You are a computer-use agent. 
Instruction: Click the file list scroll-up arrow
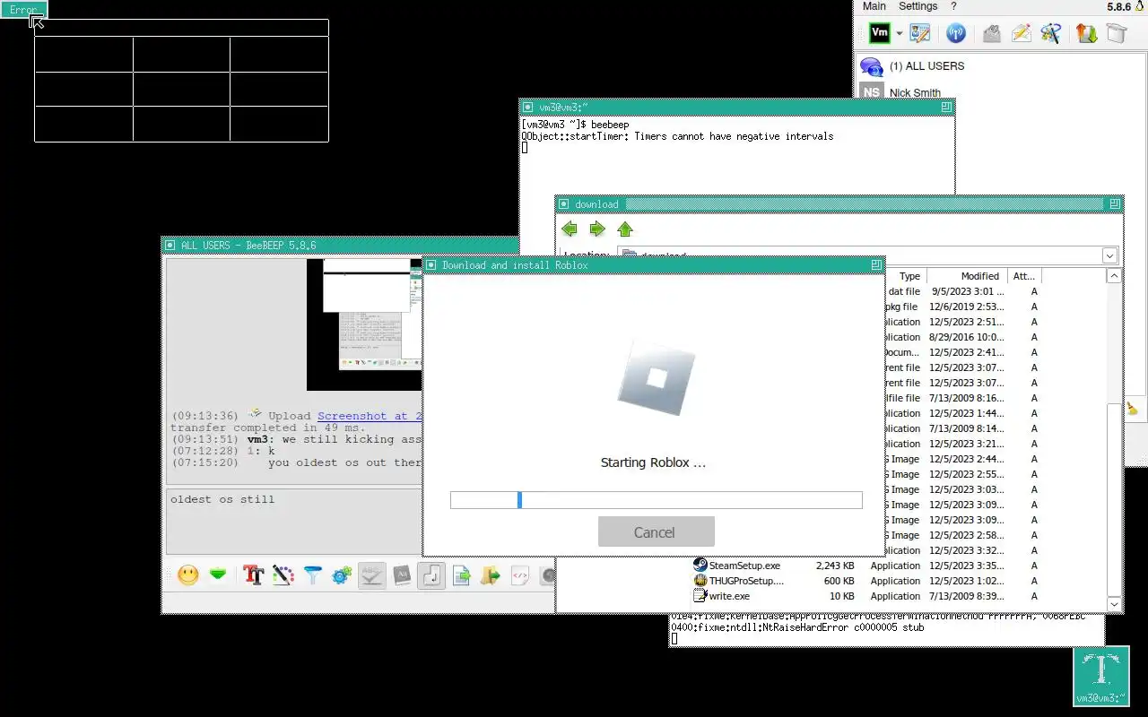pos(1114,276)
